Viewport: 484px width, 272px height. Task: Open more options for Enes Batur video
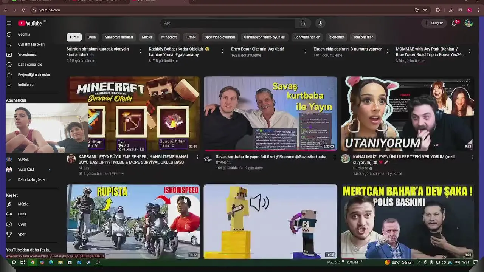(305, 51)
